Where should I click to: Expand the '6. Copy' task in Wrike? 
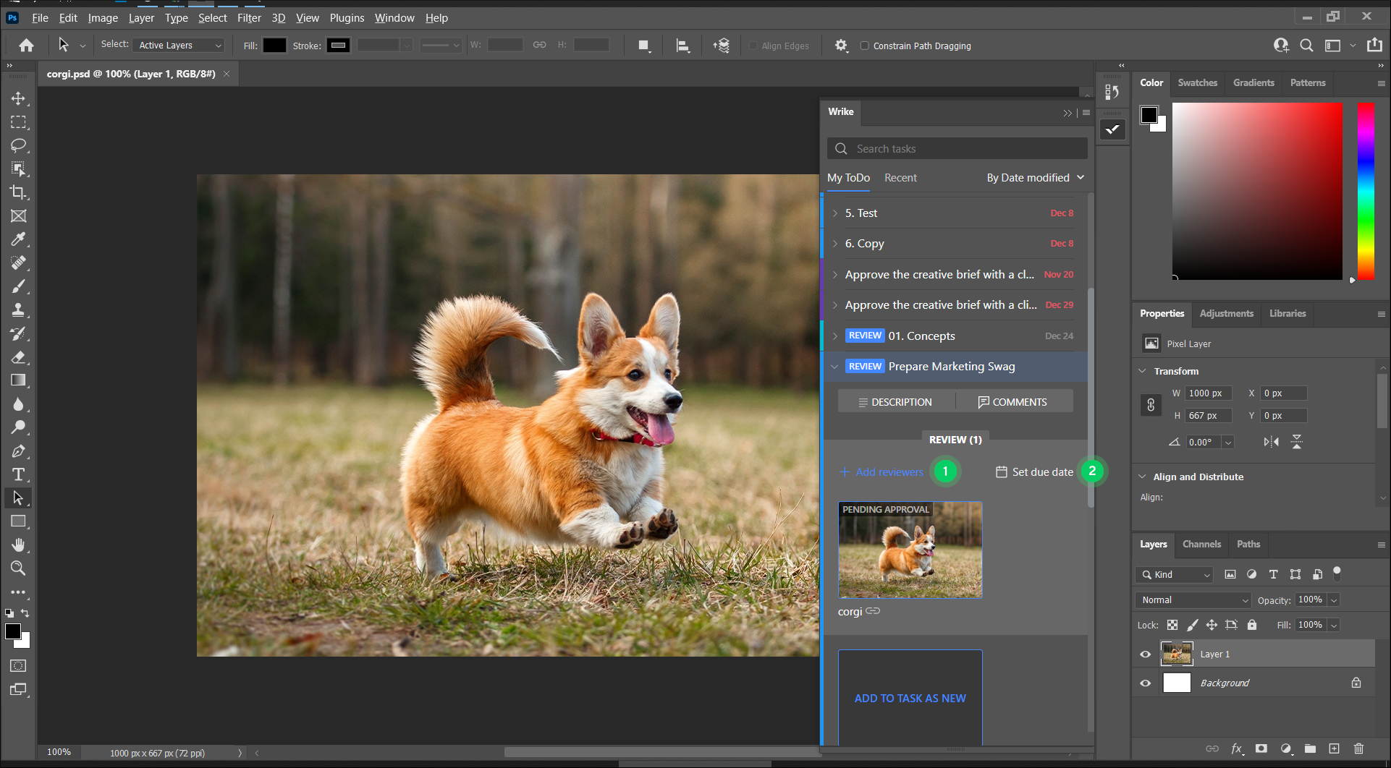836,244
